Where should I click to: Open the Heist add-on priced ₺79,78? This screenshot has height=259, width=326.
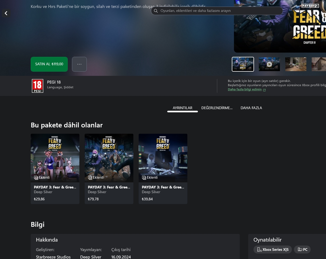(109, 169)
